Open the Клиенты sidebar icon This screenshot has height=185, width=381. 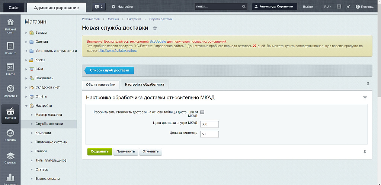tap(10, 135)
